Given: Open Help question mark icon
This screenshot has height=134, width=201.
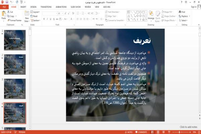Looking at the screenshot, I should pyautogui.click(x=182, y=2).
